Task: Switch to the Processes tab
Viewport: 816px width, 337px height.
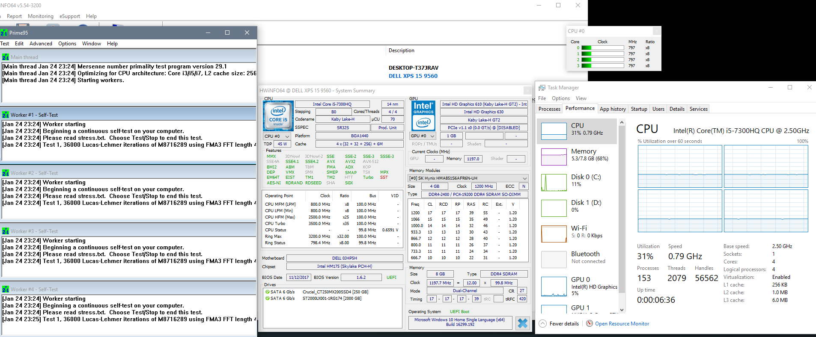Action: (549, 109)
